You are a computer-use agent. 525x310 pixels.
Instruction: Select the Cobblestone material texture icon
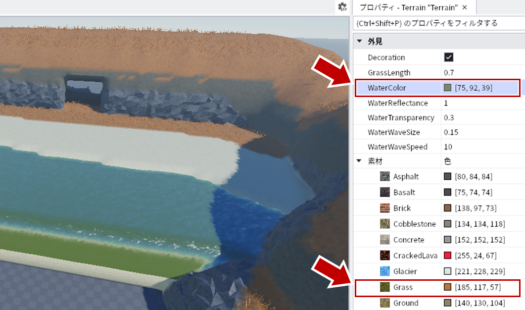point(384,223)
